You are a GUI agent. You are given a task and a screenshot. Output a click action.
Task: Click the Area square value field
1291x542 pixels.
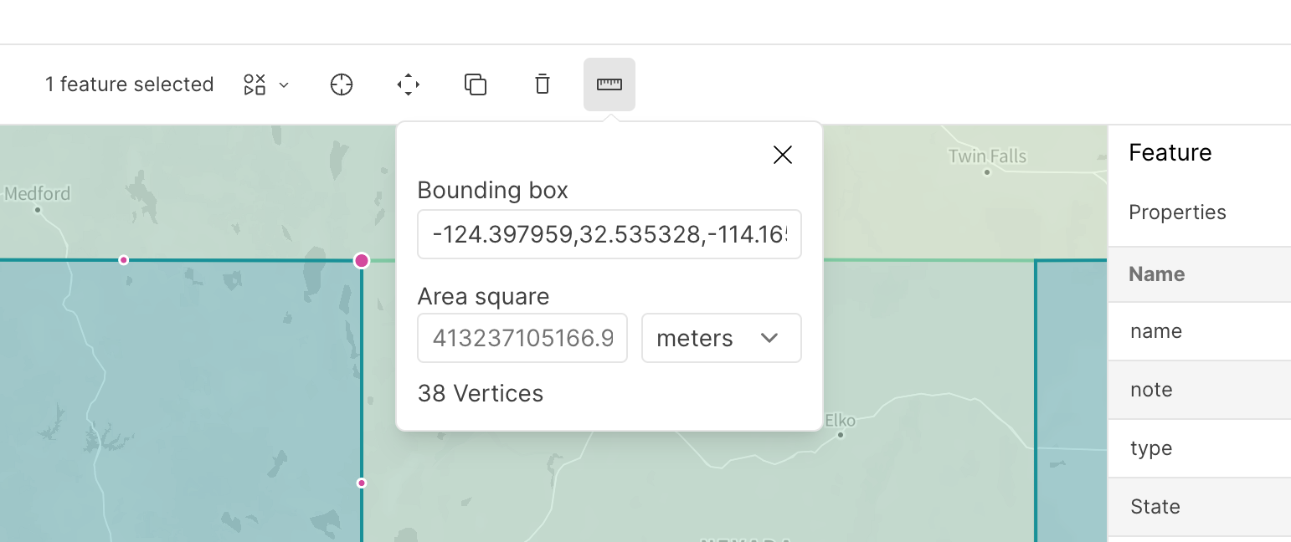(x=522, y=338)
